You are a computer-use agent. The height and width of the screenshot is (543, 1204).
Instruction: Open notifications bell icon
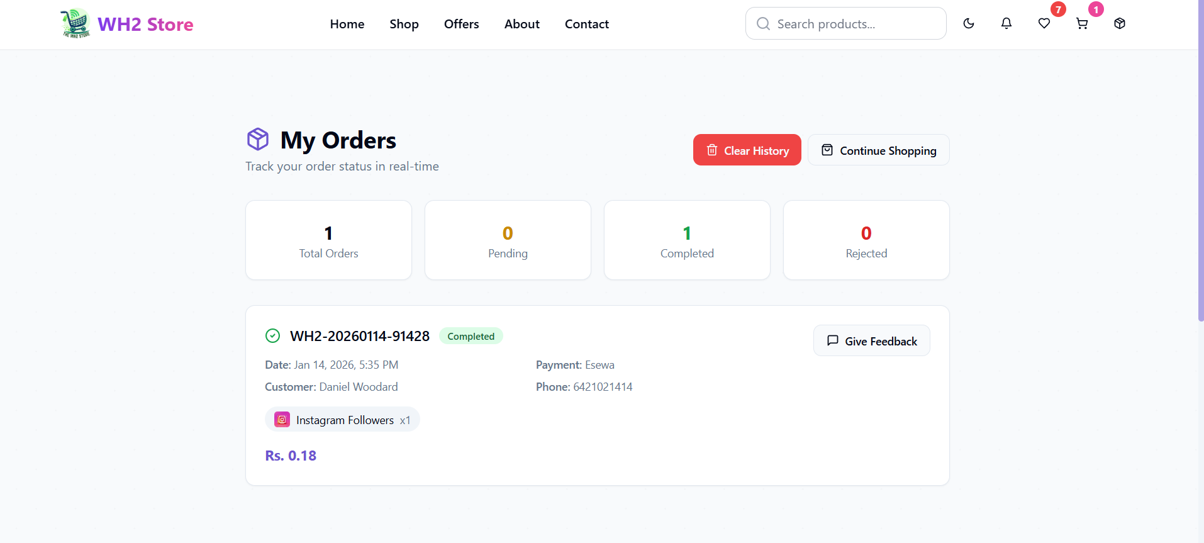pos(1006,24)
